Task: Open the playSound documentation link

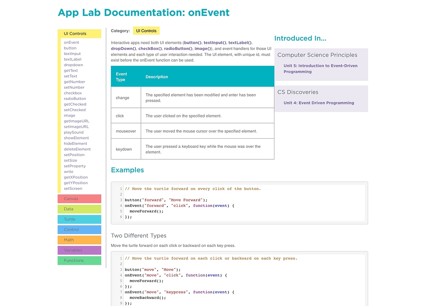Action: coord(74,132)
